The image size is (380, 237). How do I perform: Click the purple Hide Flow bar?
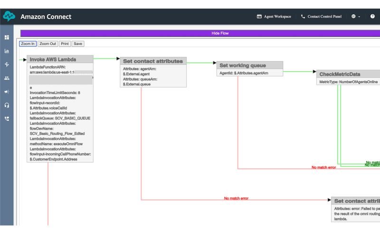(200, 33)
